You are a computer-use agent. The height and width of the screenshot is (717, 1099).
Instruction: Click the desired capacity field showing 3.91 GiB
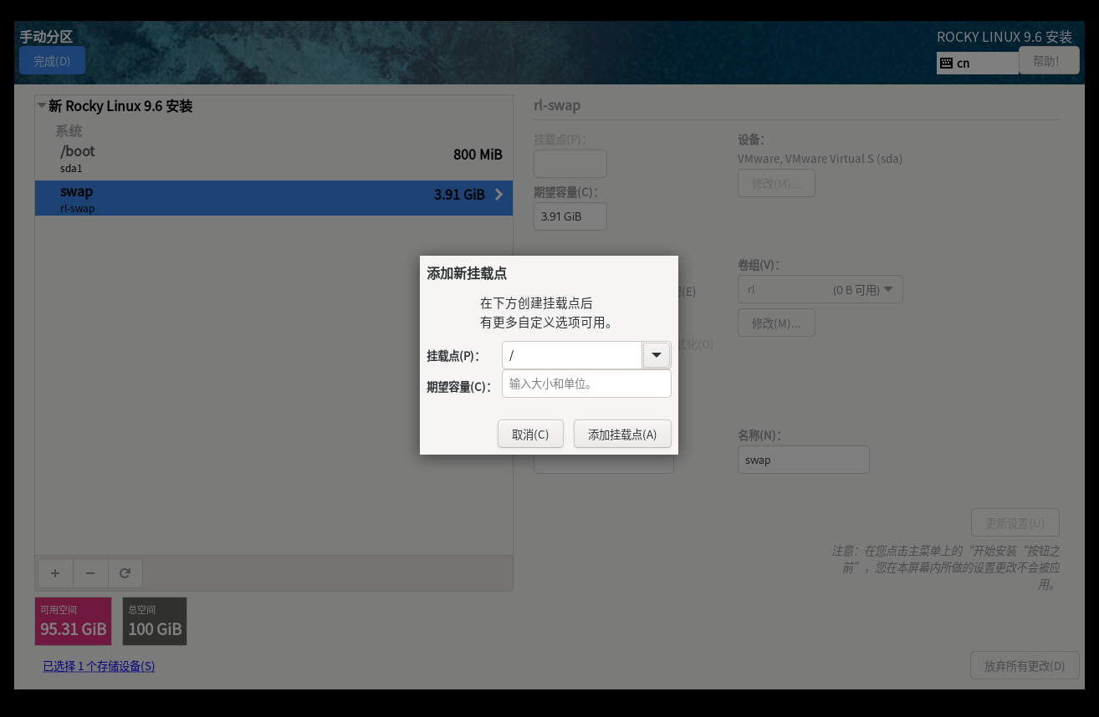coord(570,216)
